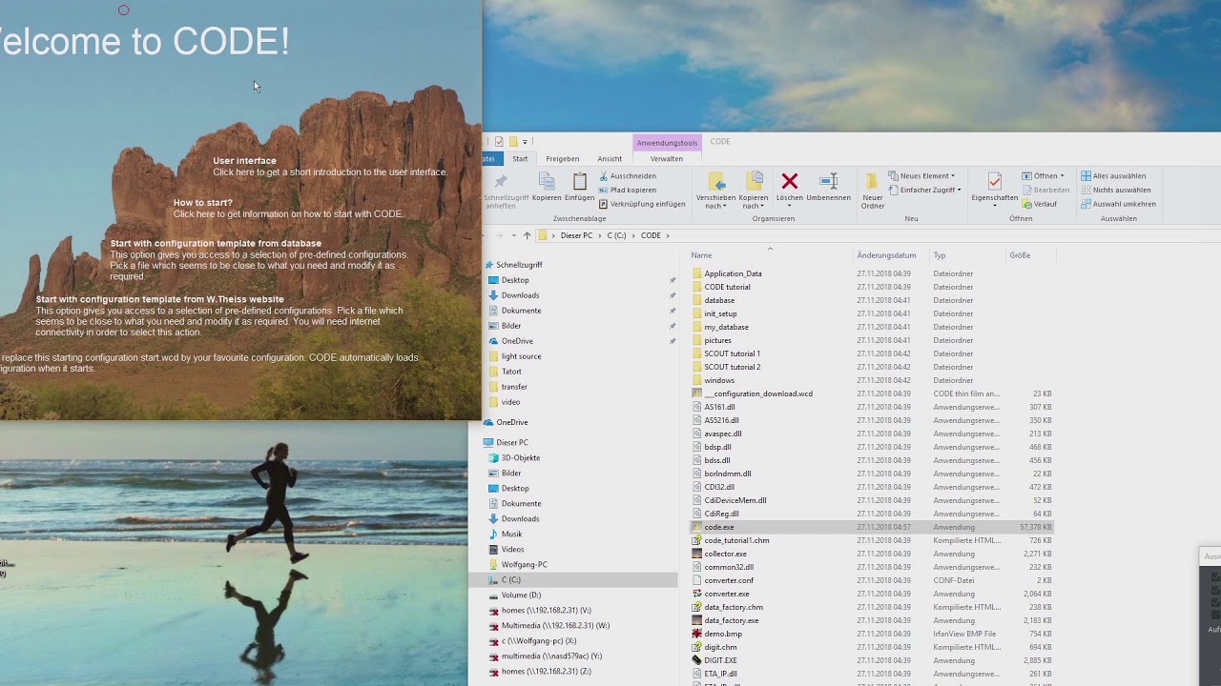The height and width of the screenshot is (686, 1221).
Task: Sort by Änderungsdatum column header
Action: tap(886, 255)
